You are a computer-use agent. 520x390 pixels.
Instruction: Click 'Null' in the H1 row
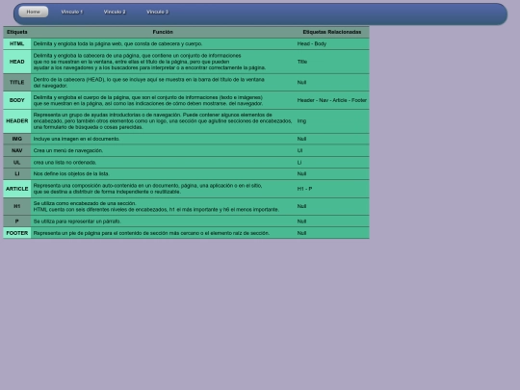[301, 206]
